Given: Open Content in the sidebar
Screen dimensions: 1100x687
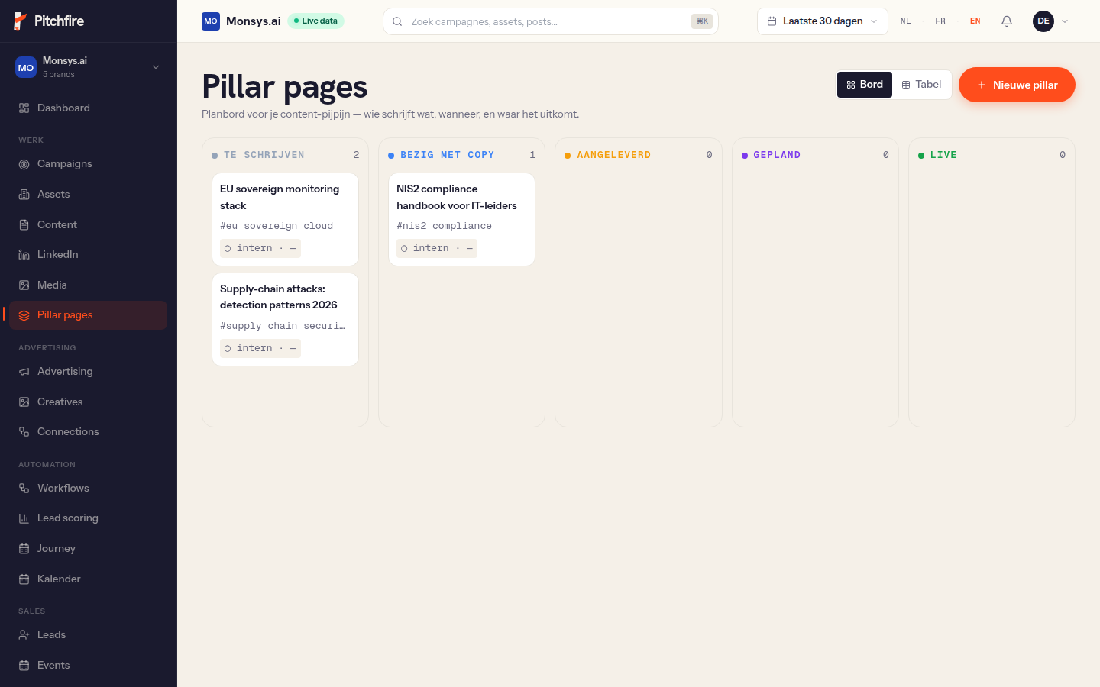Looking at the screenshot, I should coord(89,225).
